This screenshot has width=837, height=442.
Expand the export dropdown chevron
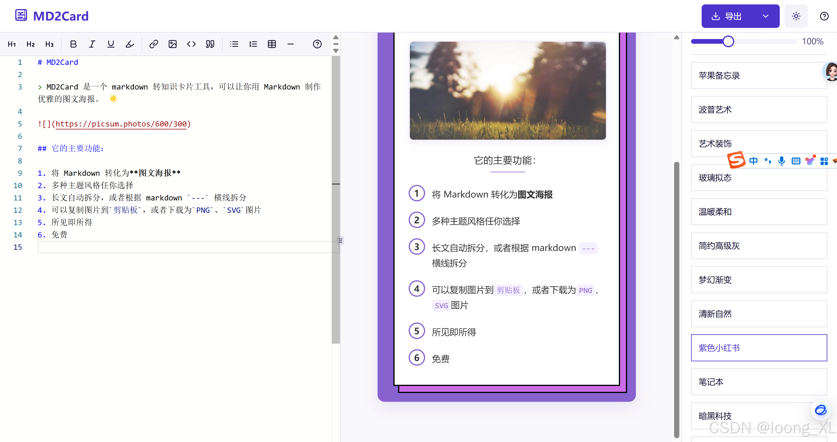[x=766, y=16]
